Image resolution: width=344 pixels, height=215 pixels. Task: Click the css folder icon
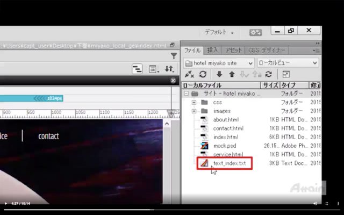tap(204, 102)
